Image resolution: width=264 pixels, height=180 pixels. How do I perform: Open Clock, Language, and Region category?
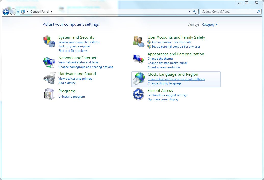point(173,74)
